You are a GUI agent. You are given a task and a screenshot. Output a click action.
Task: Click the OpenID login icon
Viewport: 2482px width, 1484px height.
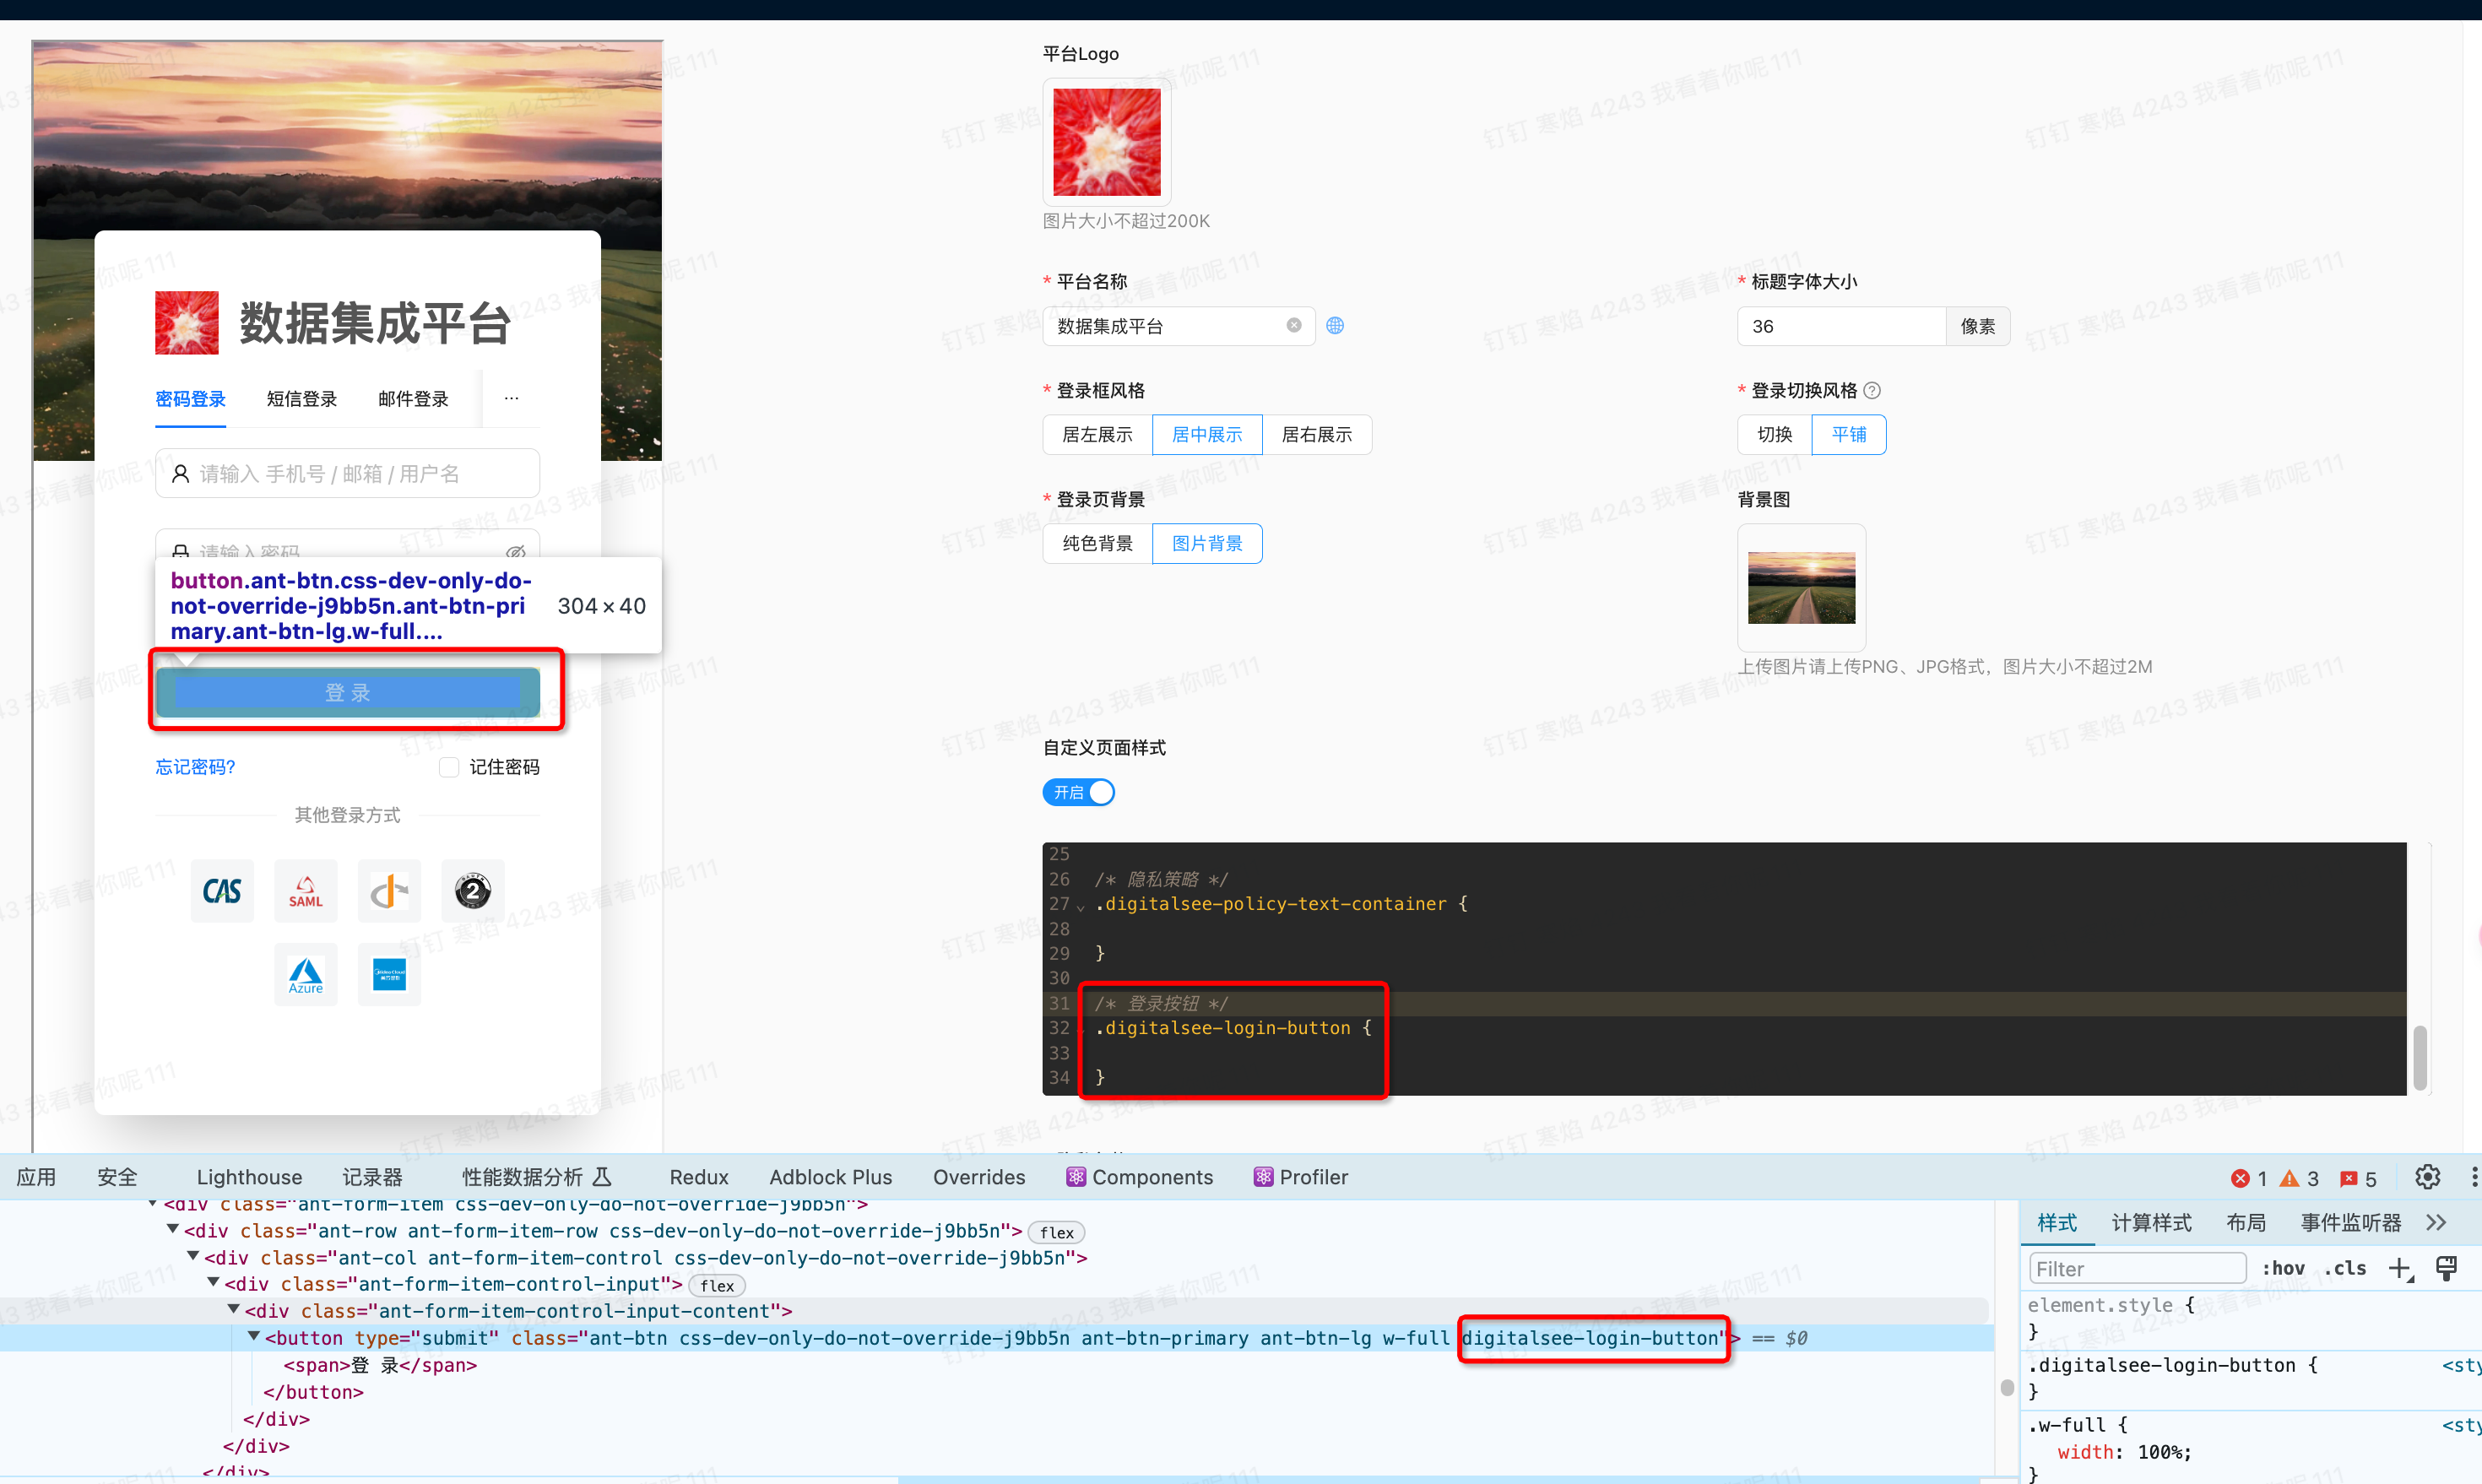tap(389, 890)
